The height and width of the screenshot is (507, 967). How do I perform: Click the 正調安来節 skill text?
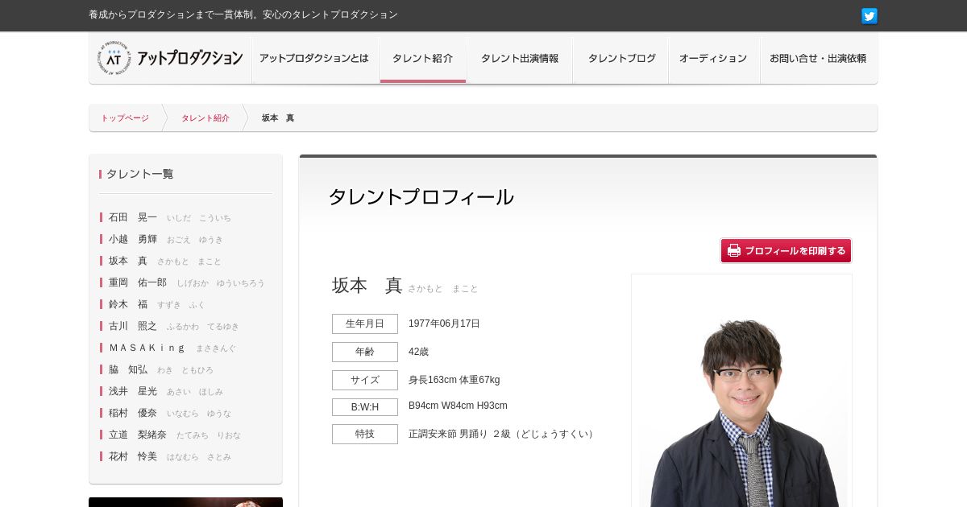coord(503,434)
